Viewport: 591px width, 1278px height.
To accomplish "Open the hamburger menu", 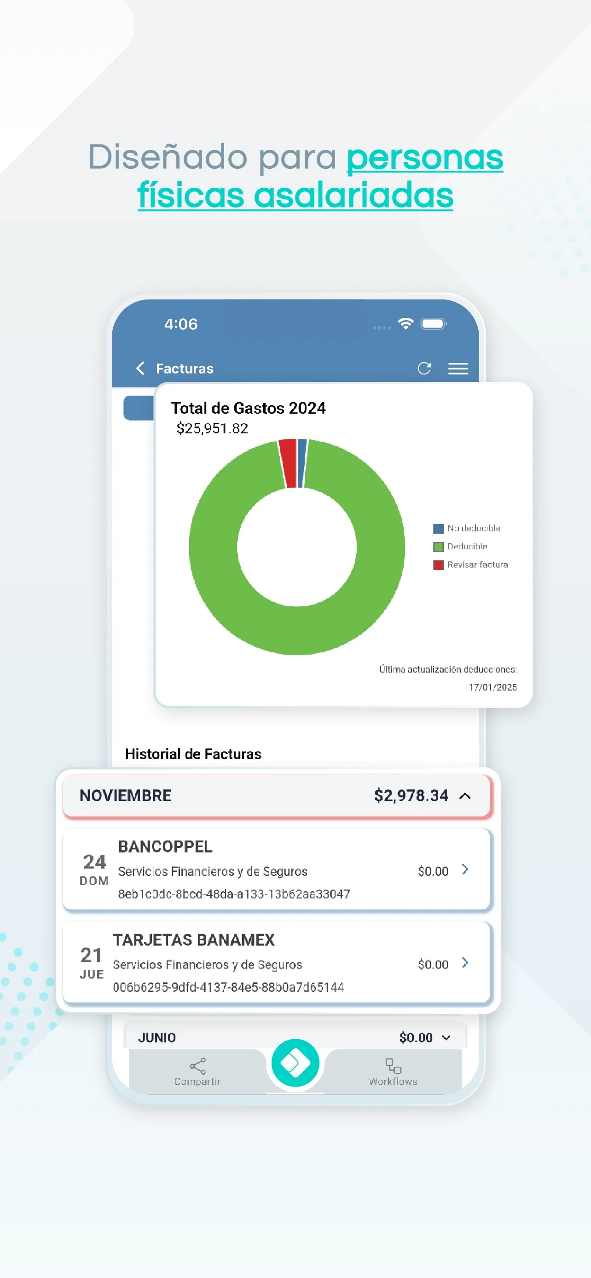I will [458, 368].
